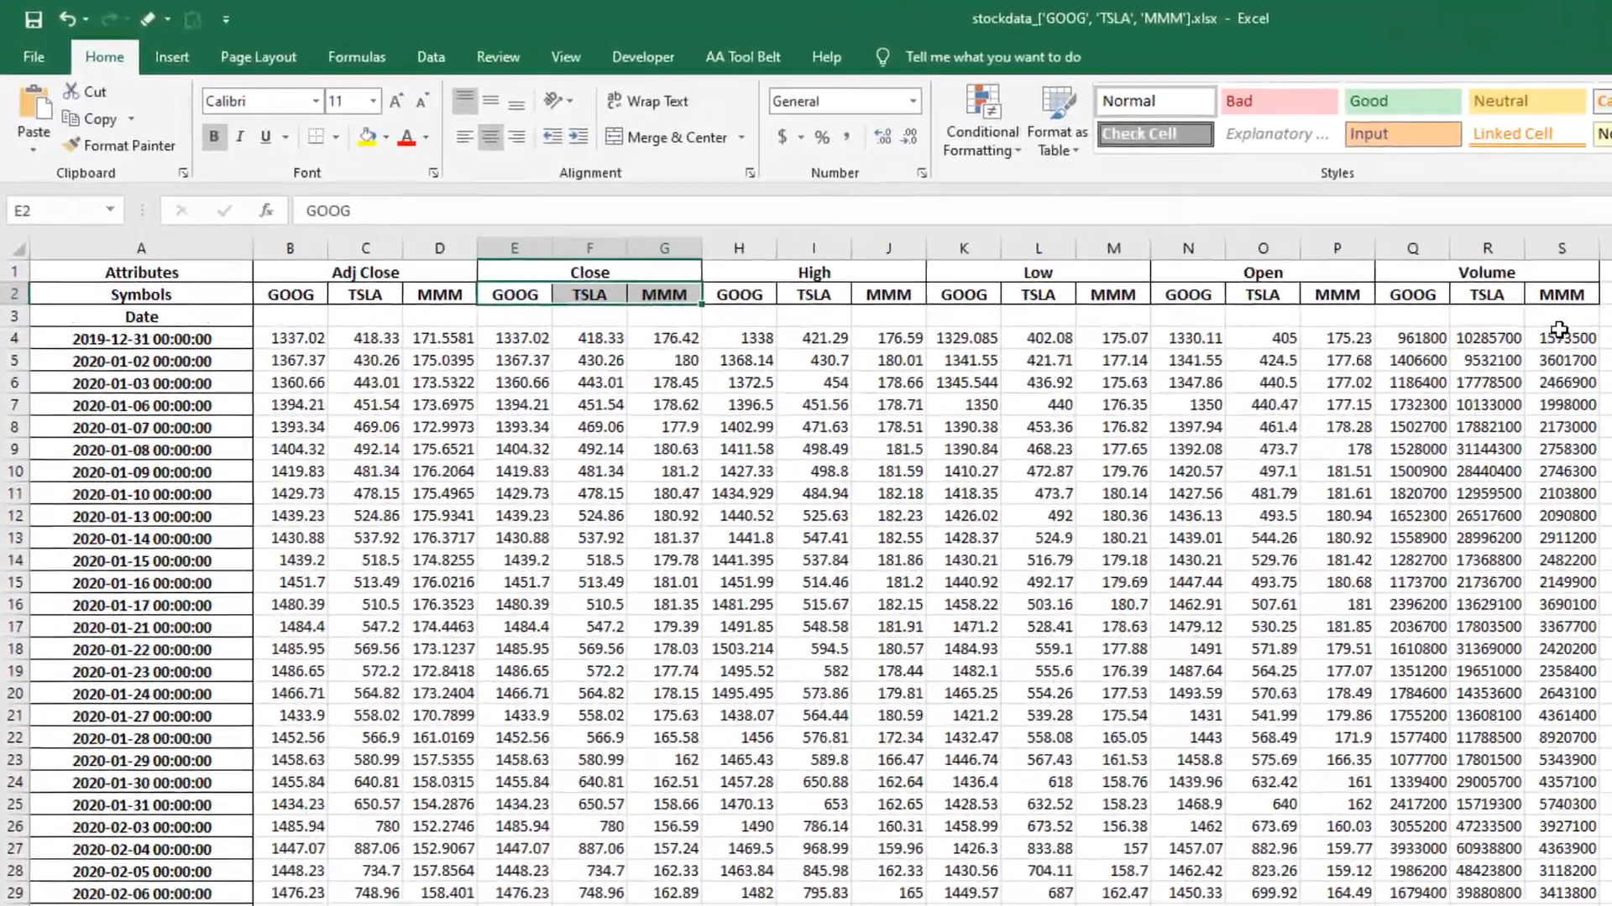Open the font size dropdown
1612x906 pixels.
(x=372, y=101)
